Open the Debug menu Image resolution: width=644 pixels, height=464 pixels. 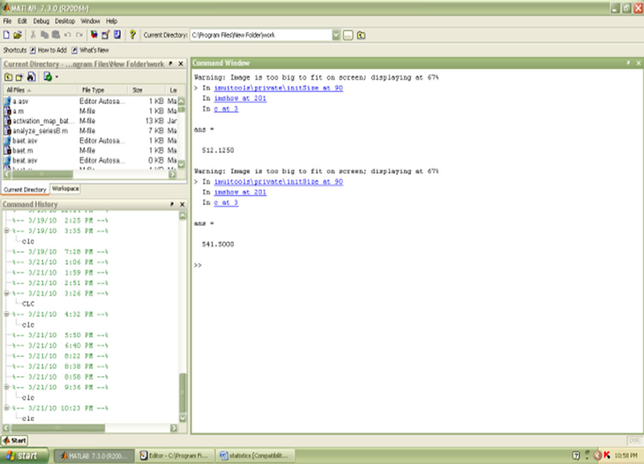(41, 21)
